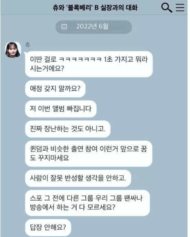Open the hamburger menu icon
The height and width of the screenshot is (237, 190).
pyautogui.click(x=180, y=7)
